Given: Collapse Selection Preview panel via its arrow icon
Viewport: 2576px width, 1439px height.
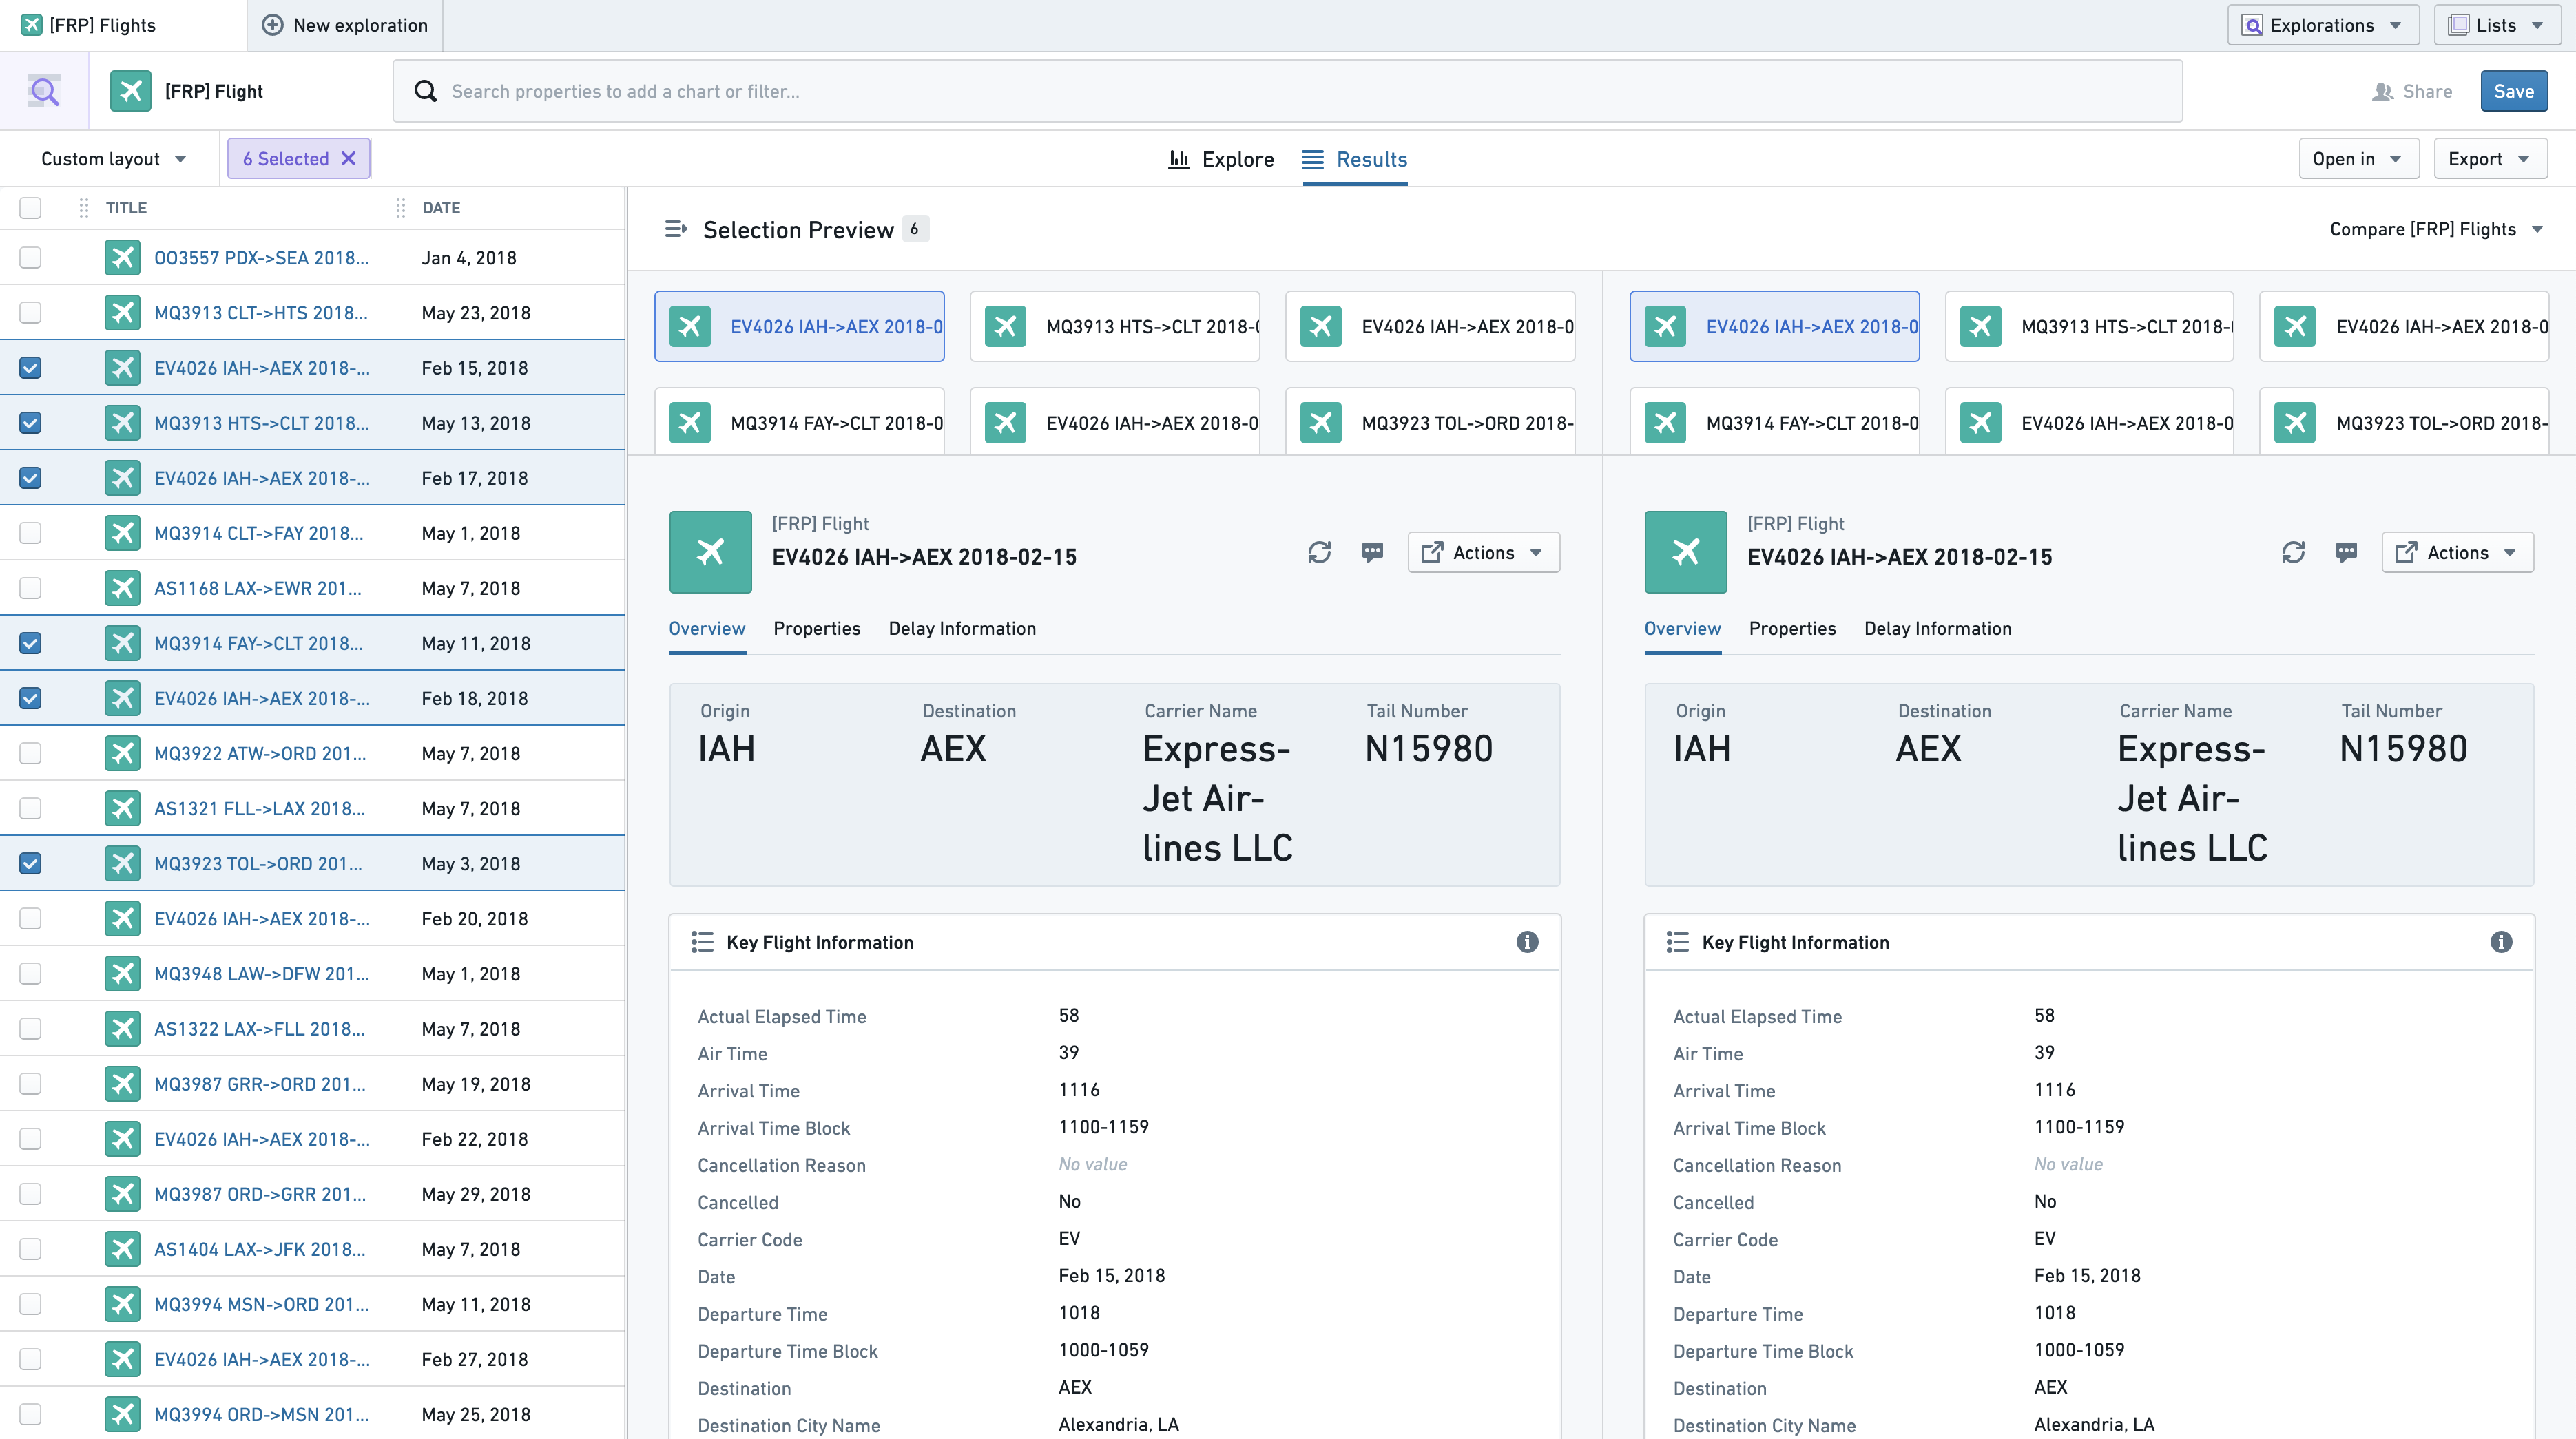Looking at the screenshot, I should click(676, 229).
